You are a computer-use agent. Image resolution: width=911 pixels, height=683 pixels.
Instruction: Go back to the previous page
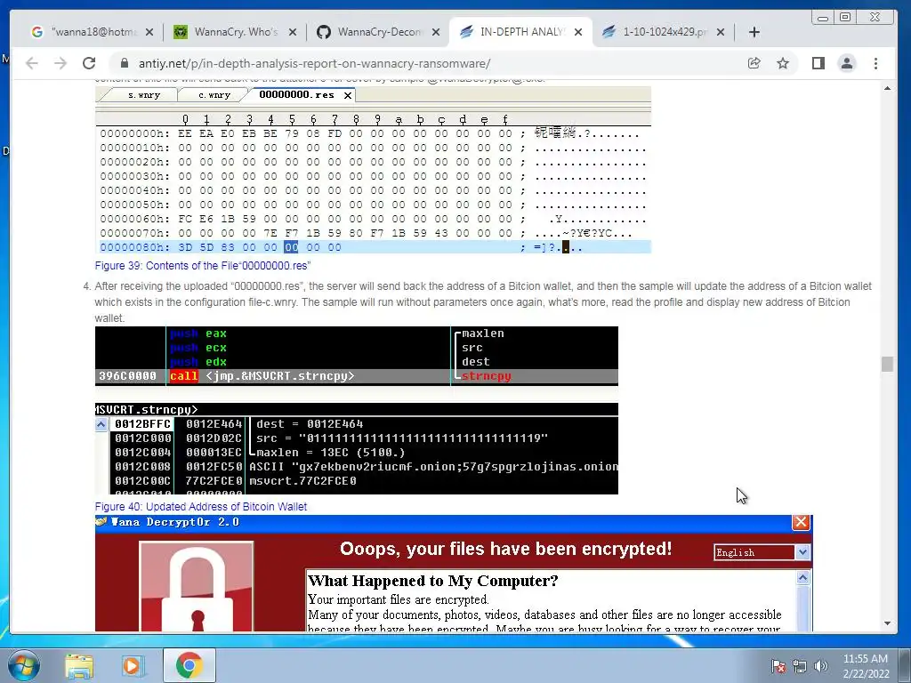pyautogui.click(x=32, y=63)
